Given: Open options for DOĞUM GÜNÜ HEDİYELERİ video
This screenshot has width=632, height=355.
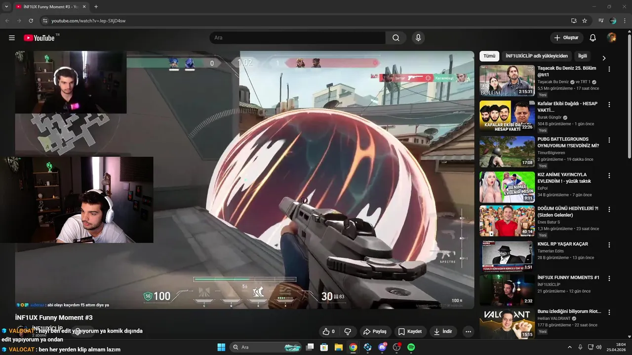Looking at the screenshot, I should (609, 209).
